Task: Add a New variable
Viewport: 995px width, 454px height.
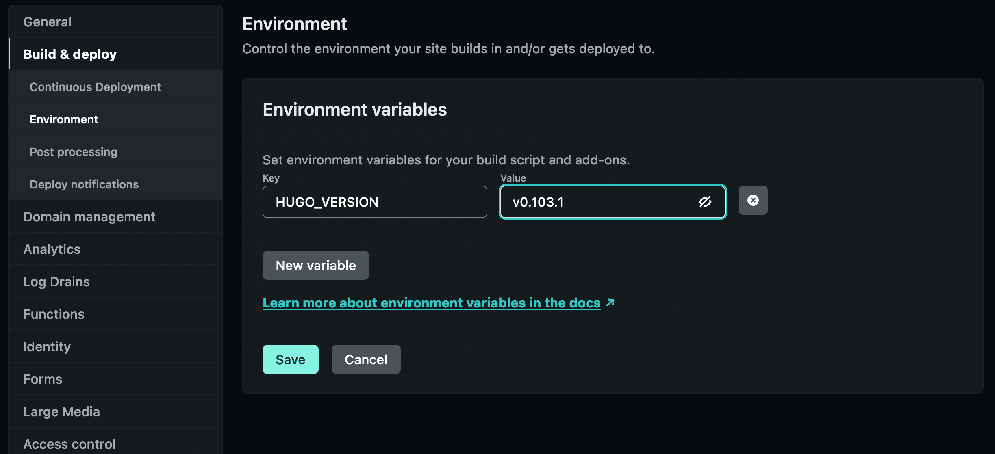Action: [x=315, y=265]
